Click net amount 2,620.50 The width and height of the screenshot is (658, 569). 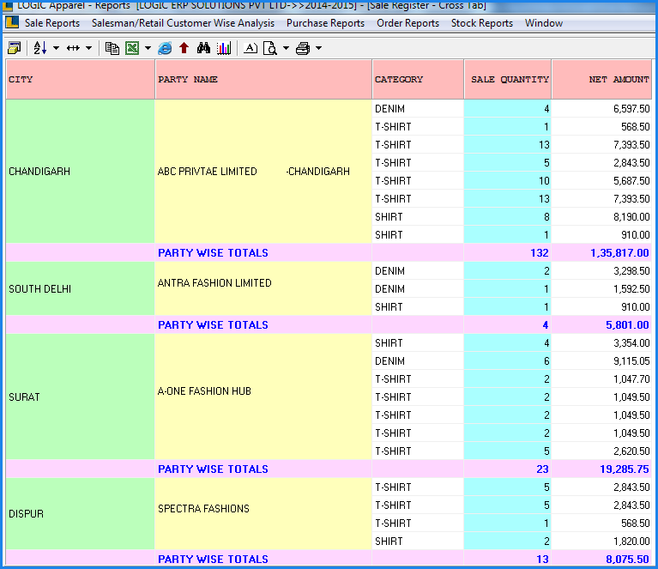pyautogui.click(x=601, y=451)
